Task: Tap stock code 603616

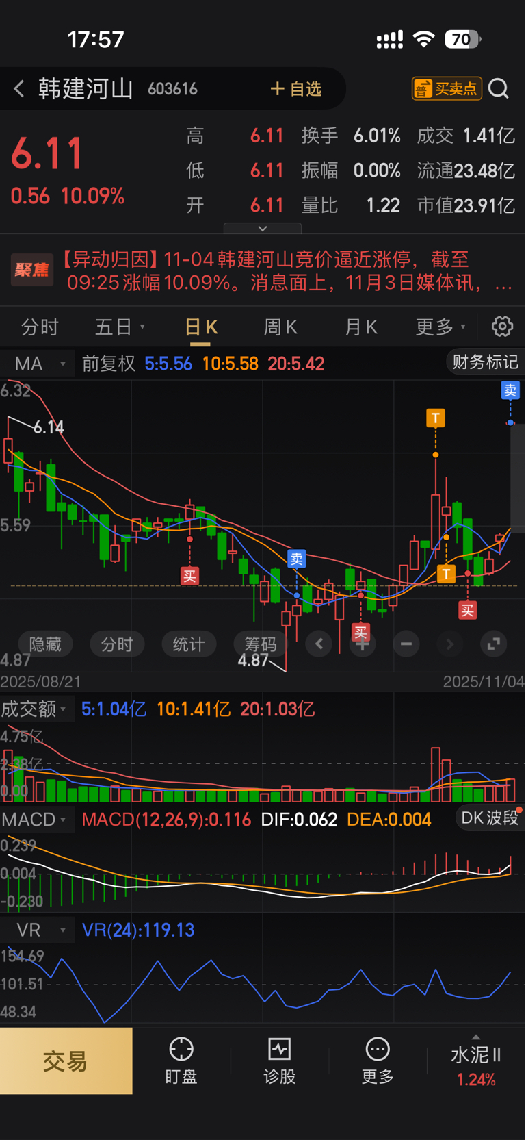Action: 172,89
